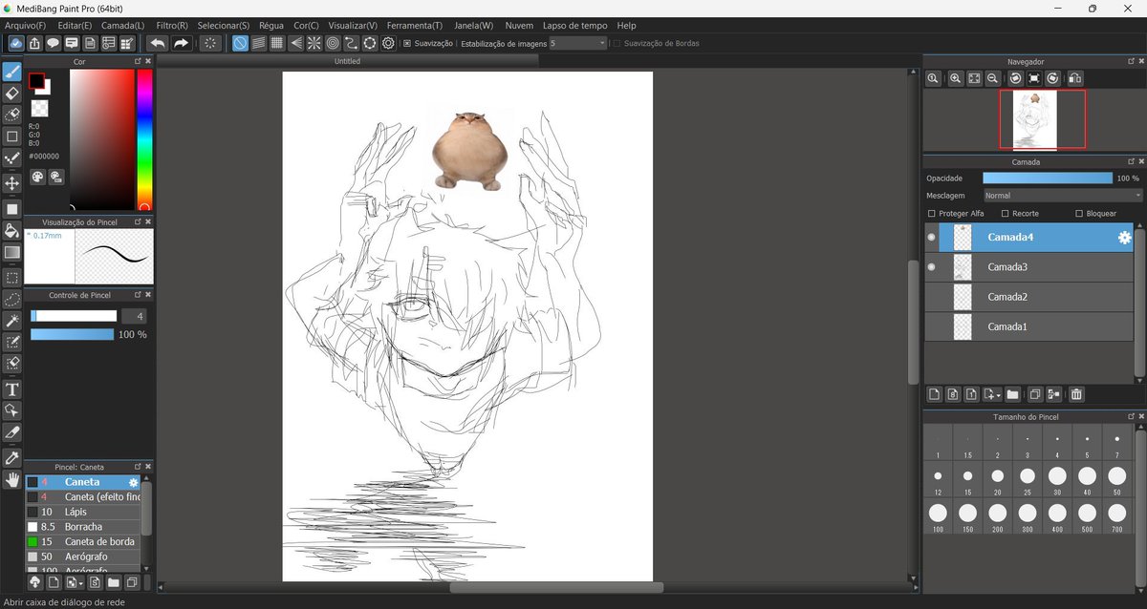
Task: Zoom in using the Navigator panel
Action: 955,78
